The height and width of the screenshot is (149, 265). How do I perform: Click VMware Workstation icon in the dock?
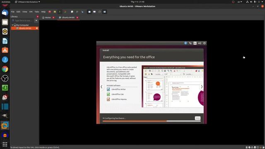click(5, 125)
